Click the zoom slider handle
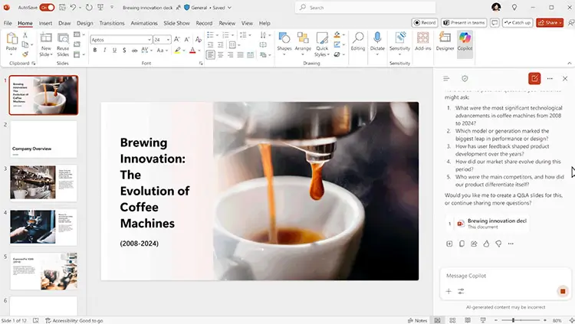Screen dimensions: 575x324 [513, 320]
